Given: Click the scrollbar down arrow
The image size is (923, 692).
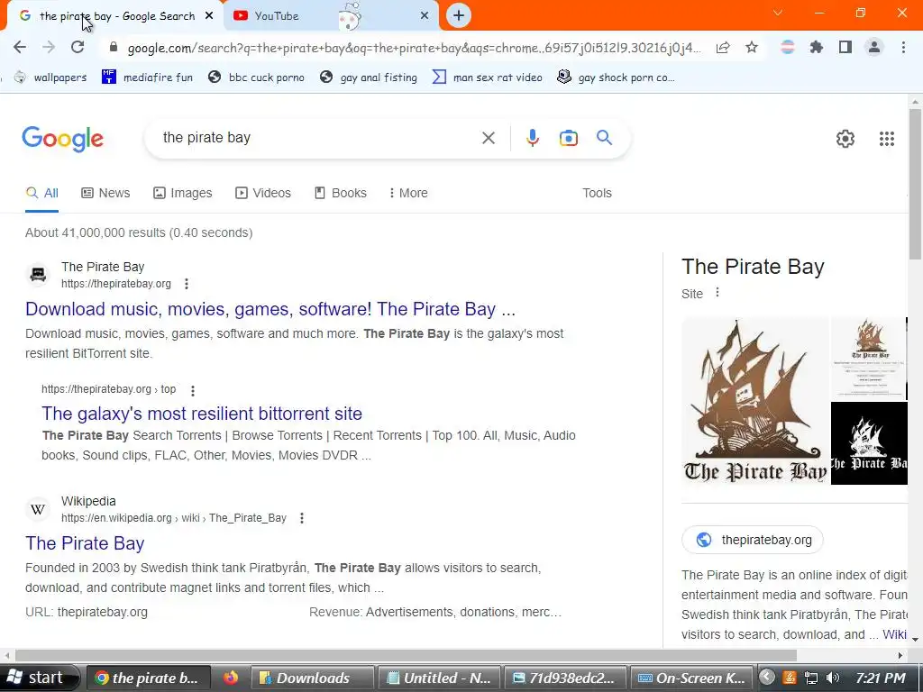Looking at the screenshot, I should tap(915, 639).
